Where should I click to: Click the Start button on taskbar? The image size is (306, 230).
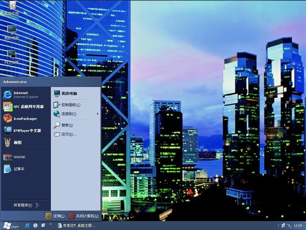point(11,226)
